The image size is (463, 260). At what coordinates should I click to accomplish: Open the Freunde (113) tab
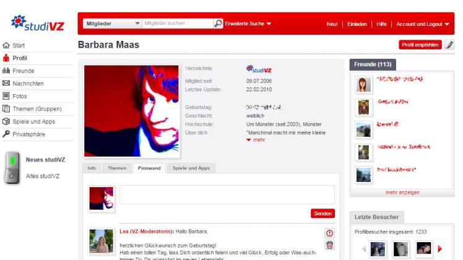point(373,64)
